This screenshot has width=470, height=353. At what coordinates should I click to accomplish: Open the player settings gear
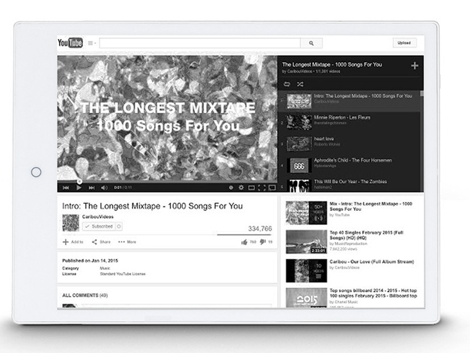(241, 187)
